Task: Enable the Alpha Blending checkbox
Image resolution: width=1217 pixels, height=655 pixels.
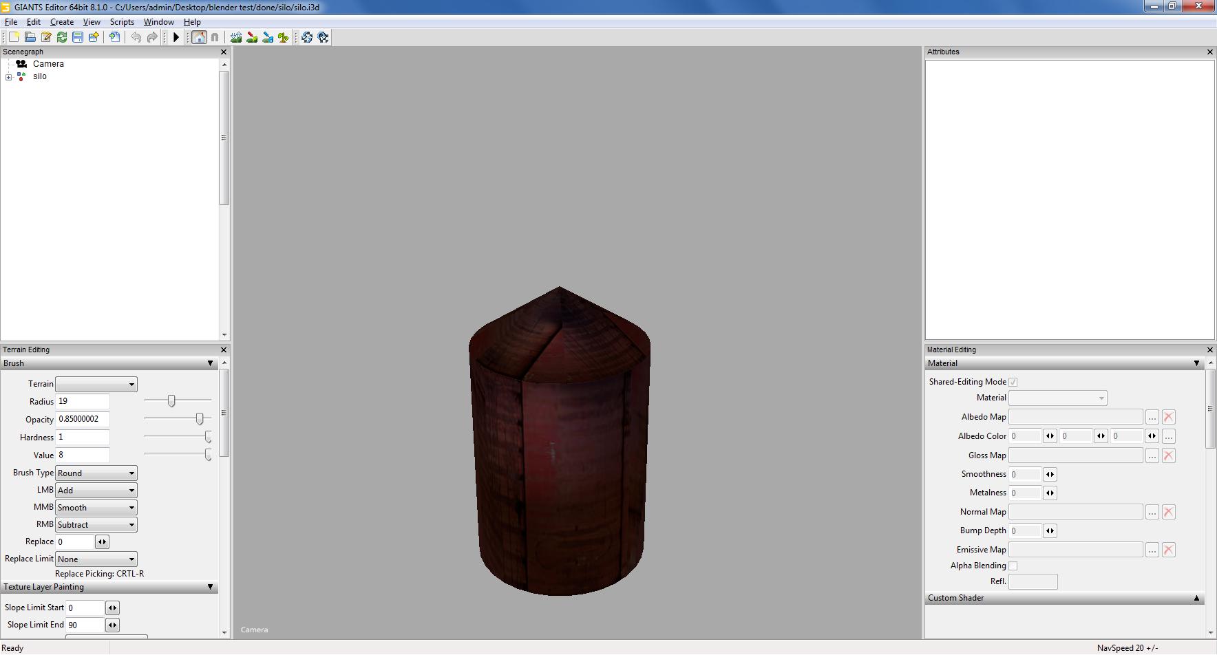Action: (1013, 566)
